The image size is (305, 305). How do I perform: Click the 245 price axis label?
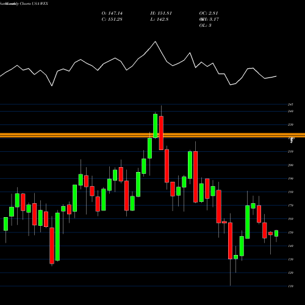(x=290, y=104)
